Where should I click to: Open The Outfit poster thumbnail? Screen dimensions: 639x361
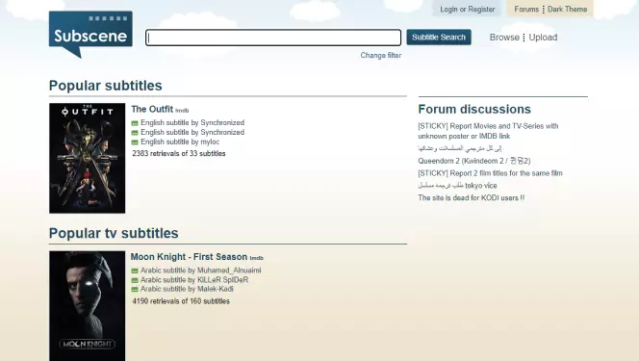click(x=88, y=158)
